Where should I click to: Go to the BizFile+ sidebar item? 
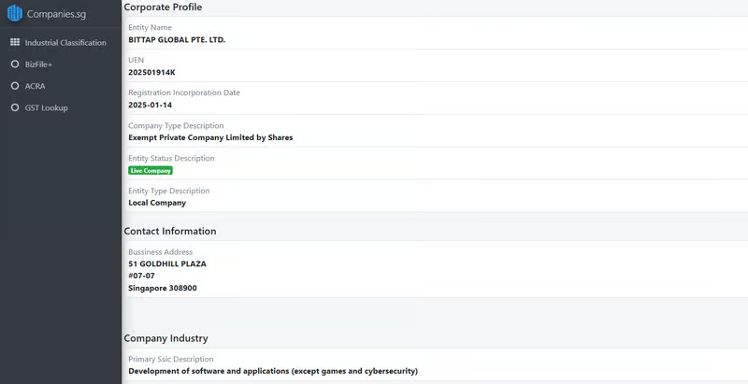(38, 64)
